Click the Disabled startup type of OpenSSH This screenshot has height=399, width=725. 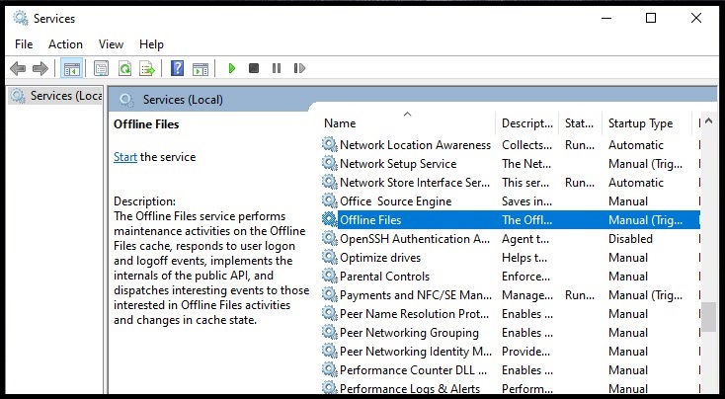(x=630, y=239)
